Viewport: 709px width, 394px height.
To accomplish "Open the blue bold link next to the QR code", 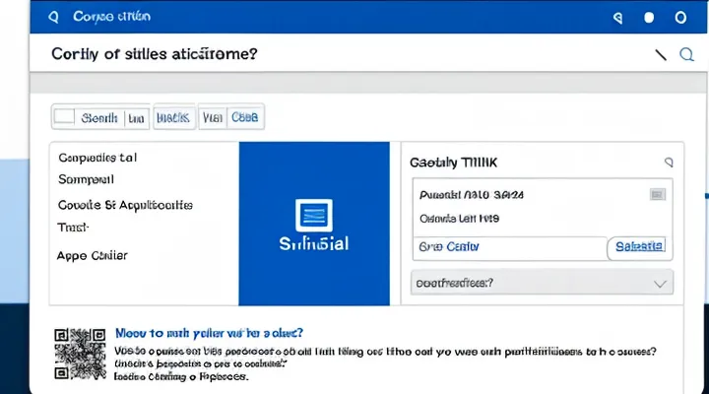I will click(x=209, y=334).
